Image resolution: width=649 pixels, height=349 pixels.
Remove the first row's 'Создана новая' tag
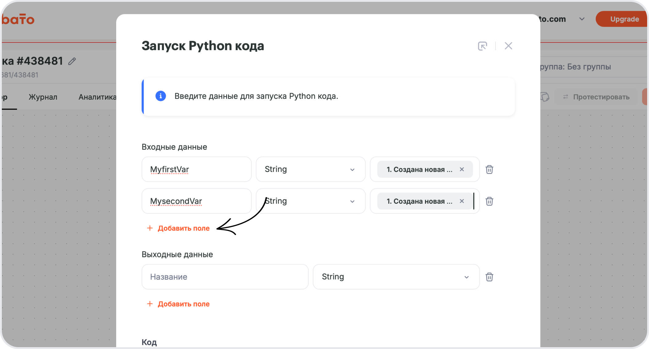[462, 169]
